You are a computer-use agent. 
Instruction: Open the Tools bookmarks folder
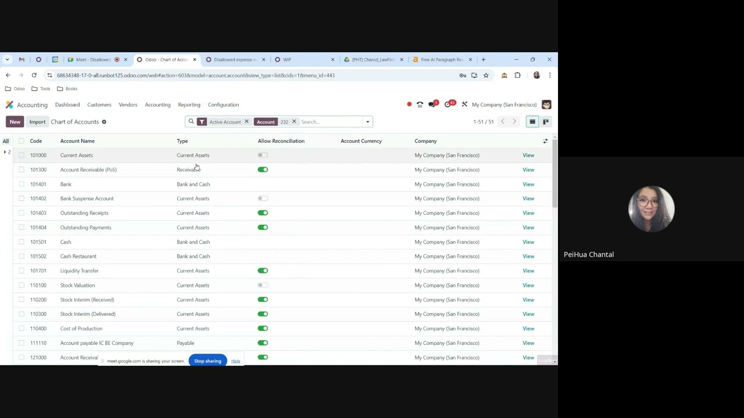(x=41, y=89)
